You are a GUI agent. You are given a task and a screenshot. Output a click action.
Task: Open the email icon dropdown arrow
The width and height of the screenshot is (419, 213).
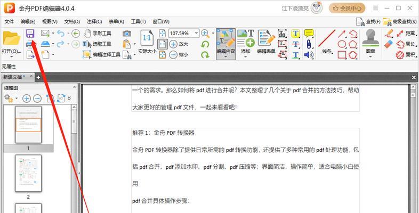(53, 34)
